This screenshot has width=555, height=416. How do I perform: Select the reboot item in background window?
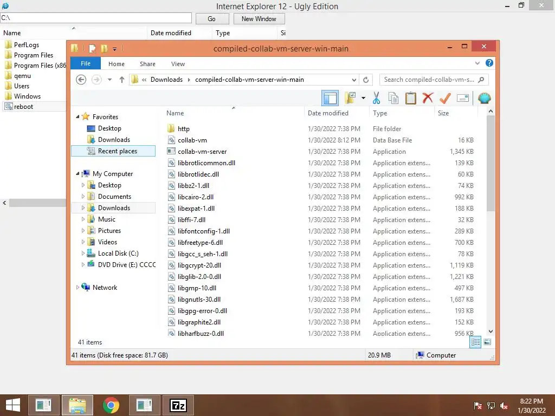coord(23,107)
